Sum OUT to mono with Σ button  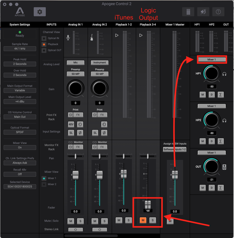(221, 188)
